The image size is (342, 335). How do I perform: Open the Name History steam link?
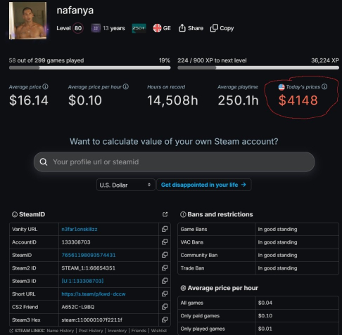(x=61, y=331)
